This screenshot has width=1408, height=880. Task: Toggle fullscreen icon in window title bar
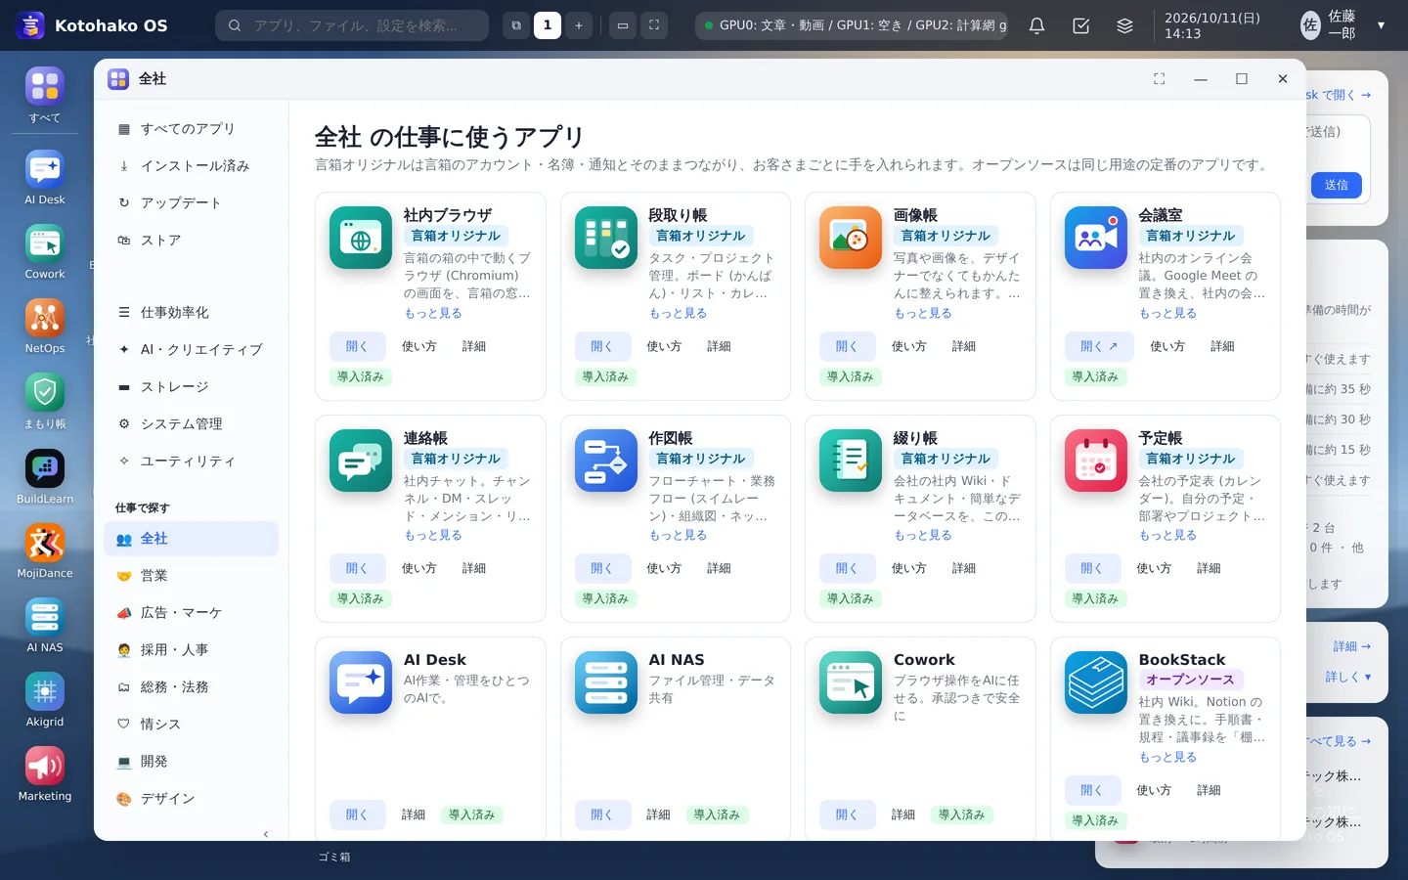pyautogui.click(x=1159, y=79)
